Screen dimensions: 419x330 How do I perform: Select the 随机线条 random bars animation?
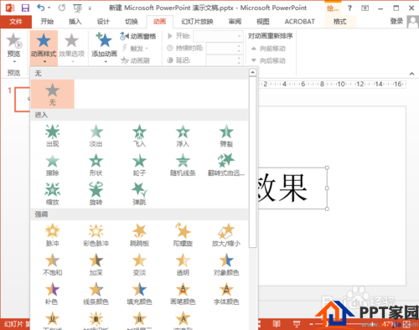pos(183,165)
